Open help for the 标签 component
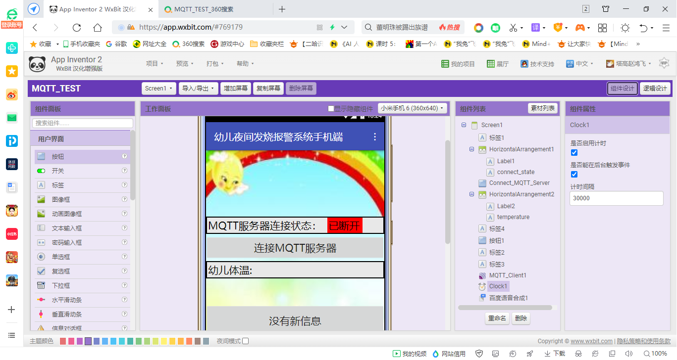677x360 pixels. (125, 185)
